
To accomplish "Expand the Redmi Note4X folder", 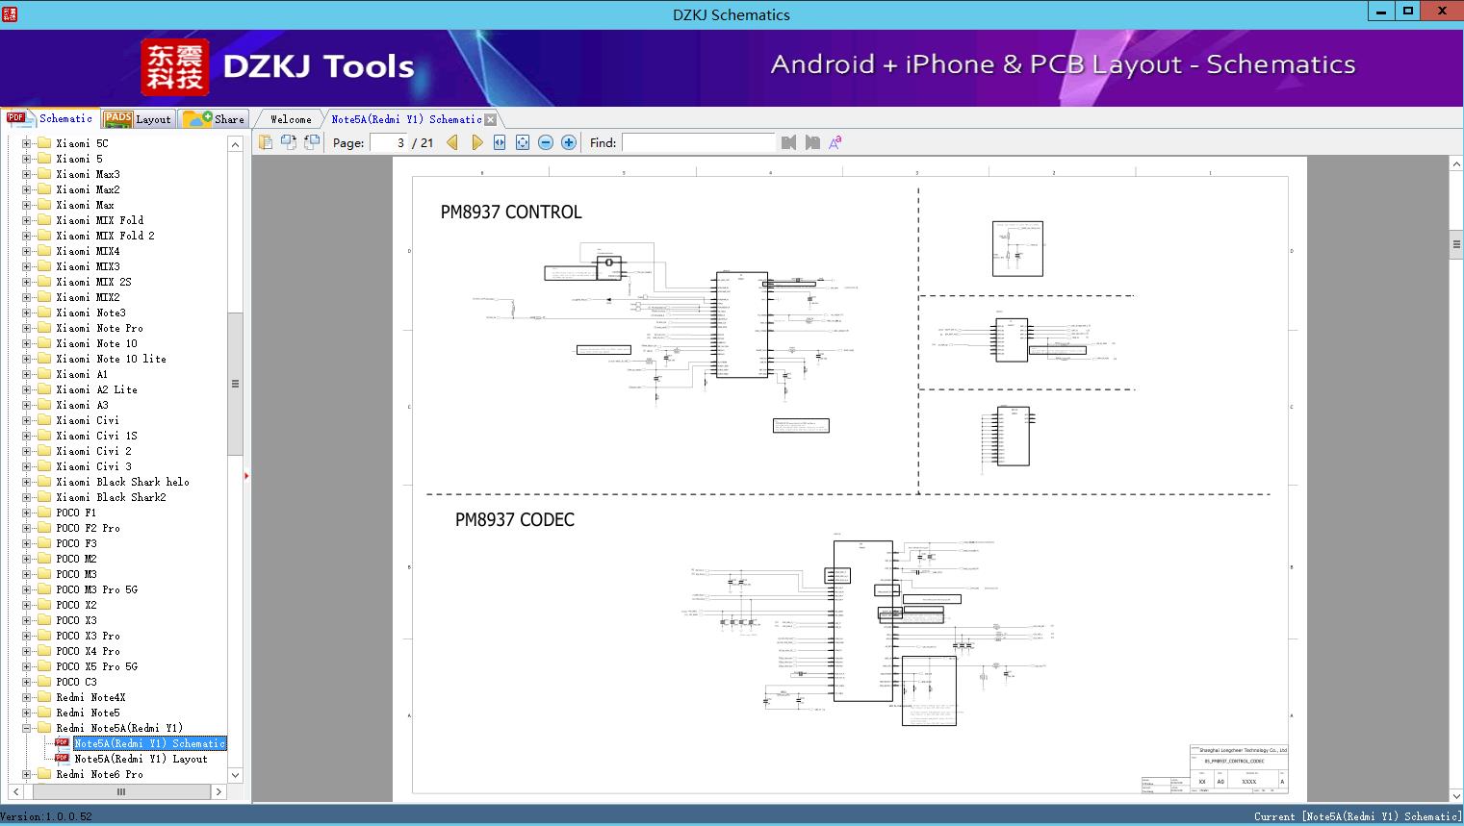I will 27,697.
